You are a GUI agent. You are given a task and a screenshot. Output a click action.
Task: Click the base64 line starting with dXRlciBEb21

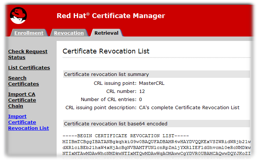[x=156, y=147]
